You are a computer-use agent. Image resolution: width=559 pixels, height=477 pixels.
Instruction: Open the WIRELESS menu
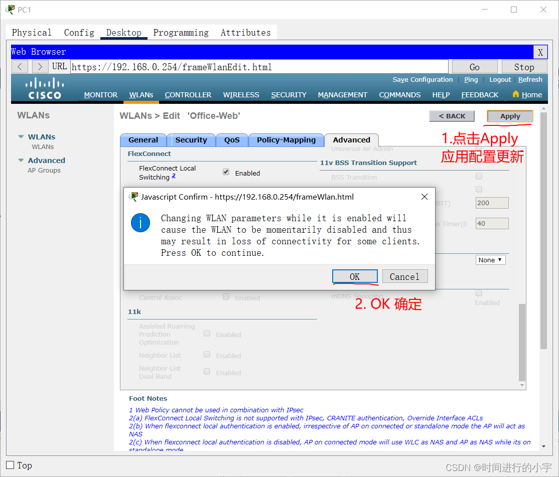tap(241, 95)
